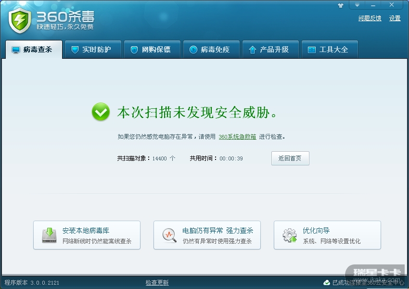Switch to the 实时防护 tab
This screenshot has width=409, height=289.
coord(93,50)
